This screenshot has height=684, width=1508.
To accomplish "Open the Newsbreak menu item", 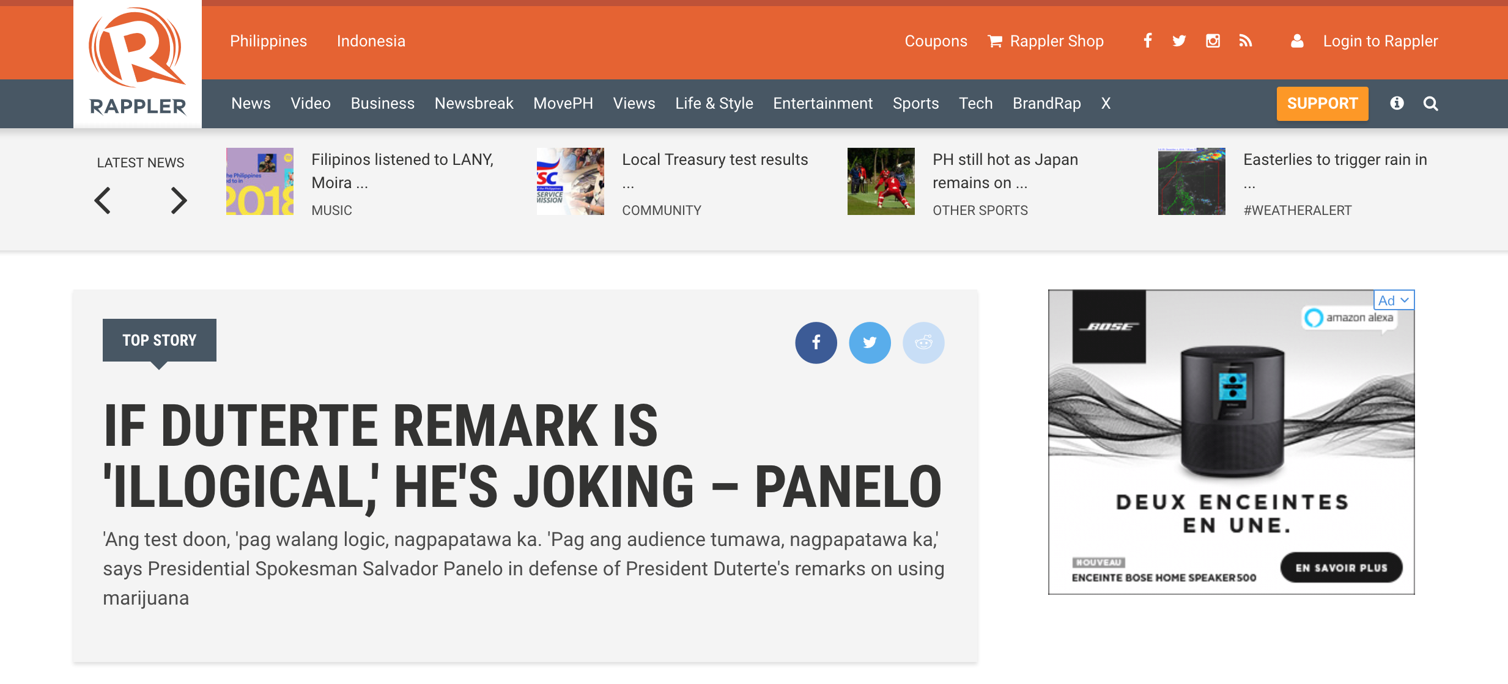I will click(473, 104).
